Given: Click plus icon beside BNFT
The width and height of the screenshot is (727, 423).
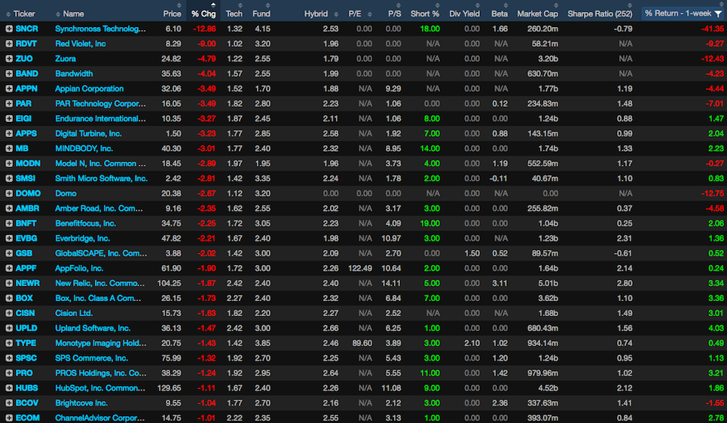Looking at the screenshot, I should [x=9, y=224].
